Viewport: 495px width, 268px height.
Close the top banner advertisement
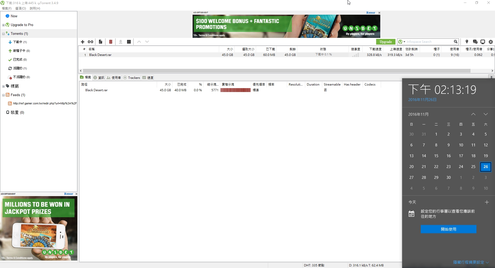379,13
